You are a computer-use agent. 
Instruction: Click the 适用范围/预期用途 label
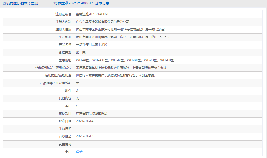(58, 76)
